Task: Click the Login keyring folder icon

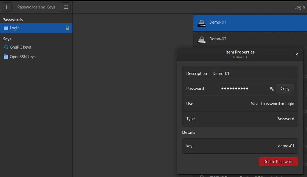Action: coord(6,28)
